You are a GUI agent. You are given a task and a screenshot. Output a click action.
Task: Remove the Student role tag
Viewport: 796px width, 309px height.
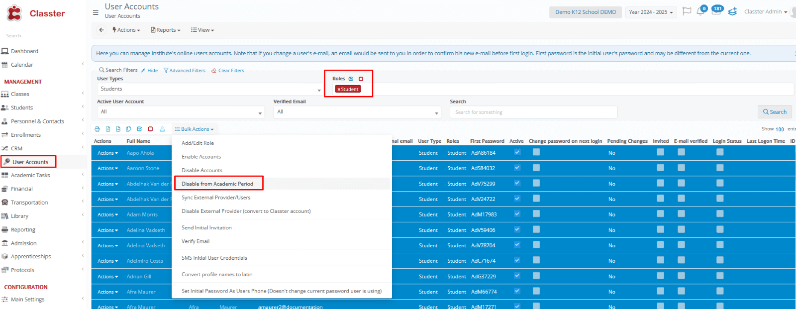[x=339, y=90]
